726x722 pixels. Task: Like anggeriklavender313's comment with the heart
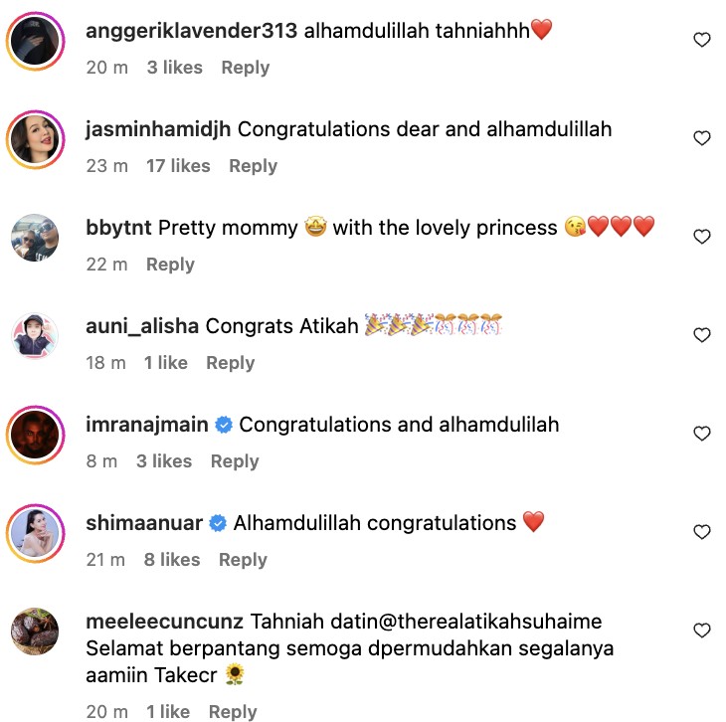click(701, 40)
